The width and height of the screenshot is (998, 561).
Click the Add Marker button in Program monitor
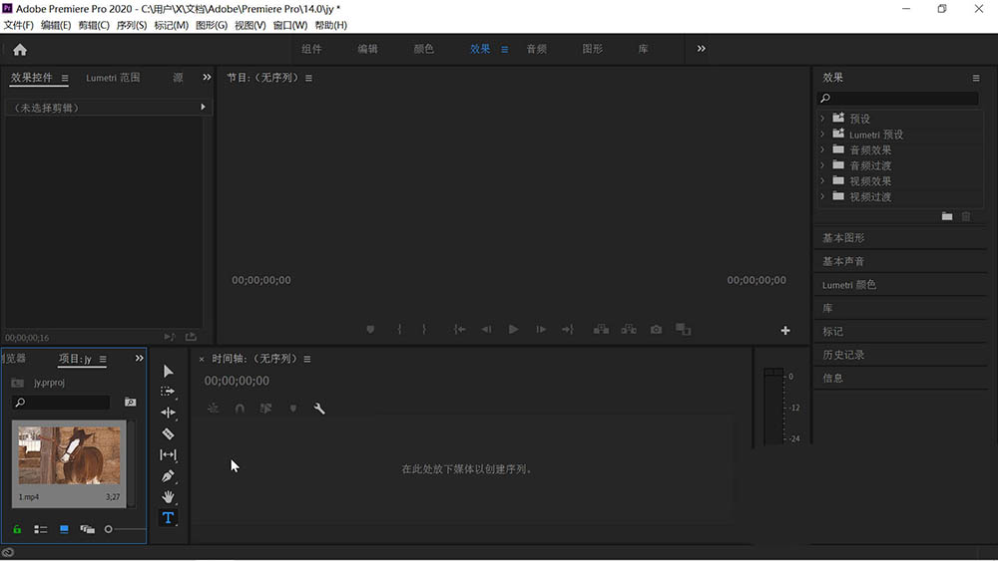pos(370,329)
